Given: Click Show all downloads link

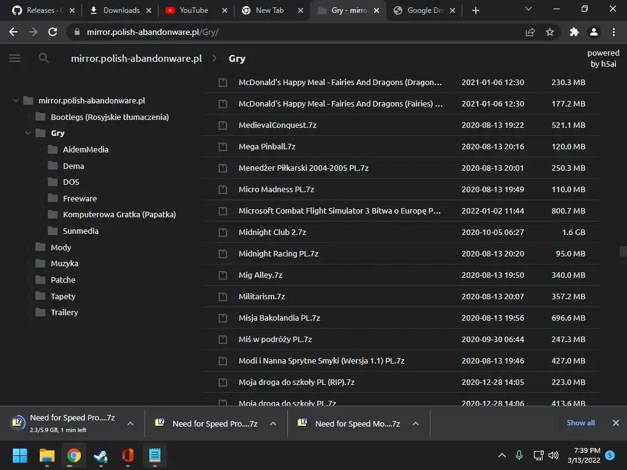Looking at the screenshot, I should tap(580, 423).
